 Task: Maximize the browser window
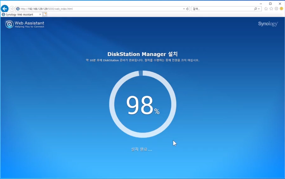tap(270, 4)
